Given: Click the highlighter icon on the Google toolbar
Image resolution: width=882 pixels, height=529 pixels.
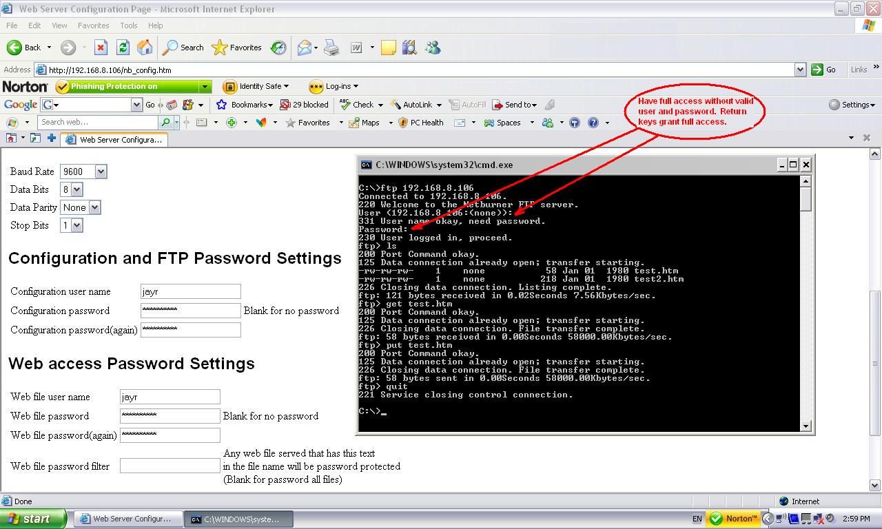Looking at the screenshot, I should pos(550,105).
